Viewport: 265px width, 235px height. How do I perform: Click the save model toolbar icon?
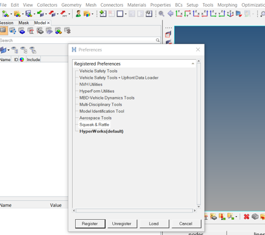(29, 14)
